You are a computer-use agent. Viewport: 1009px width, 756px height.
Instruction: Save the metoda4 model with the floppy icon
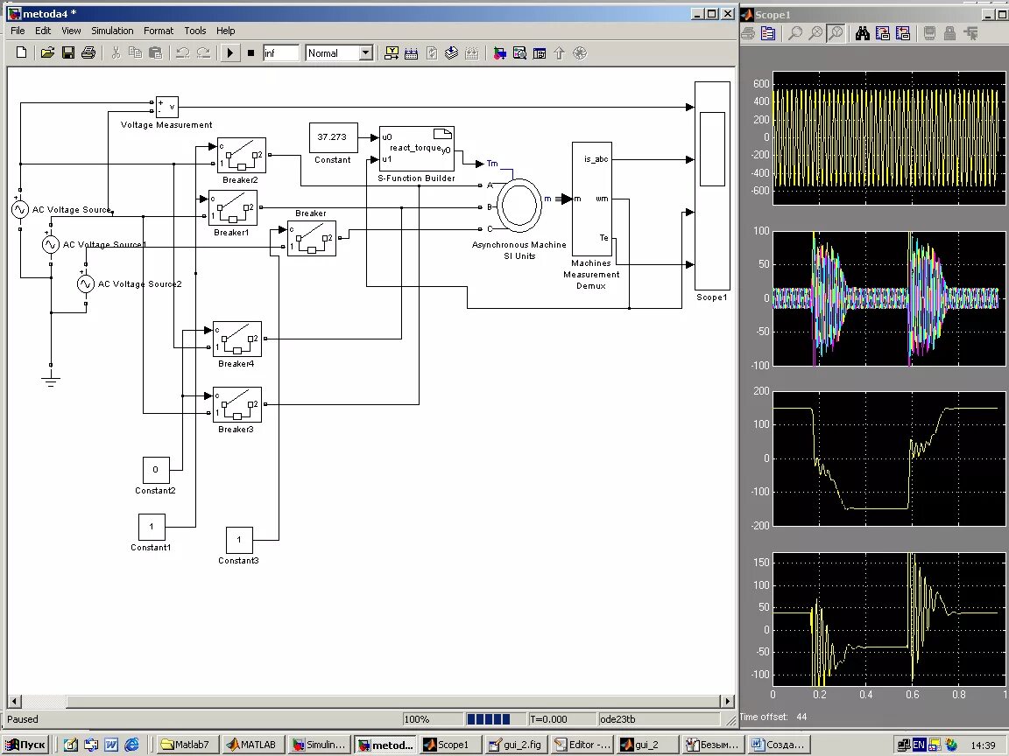pyautogui.click(x=68, y=53)
